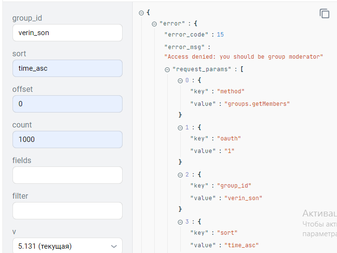Click the dropdown chevron in version field
This screenshot has width=337, height=253.
(114, 246)
